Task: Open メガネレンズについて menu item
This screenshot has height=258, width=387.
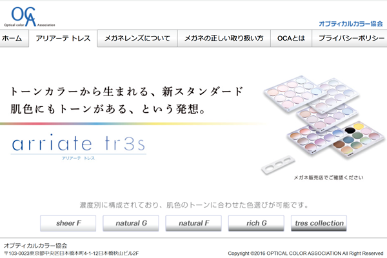Action: [x=137, y=39]
